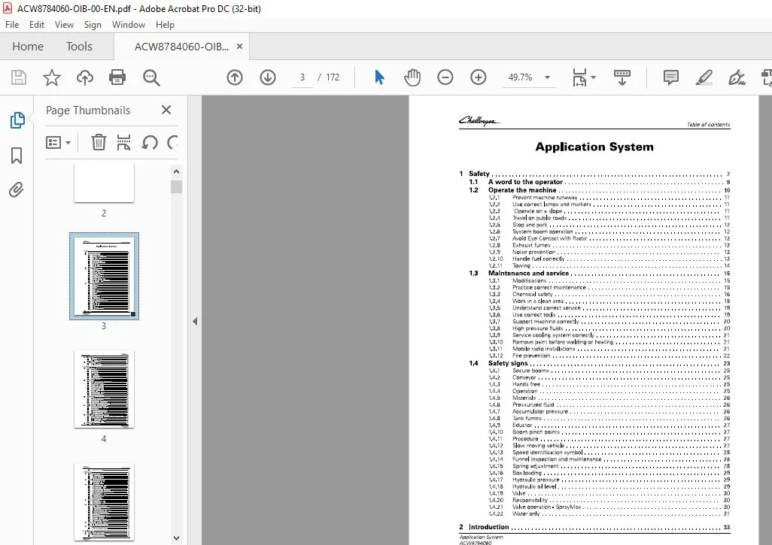Open the Fill and Sign pen tool

[x=737, y=77]
